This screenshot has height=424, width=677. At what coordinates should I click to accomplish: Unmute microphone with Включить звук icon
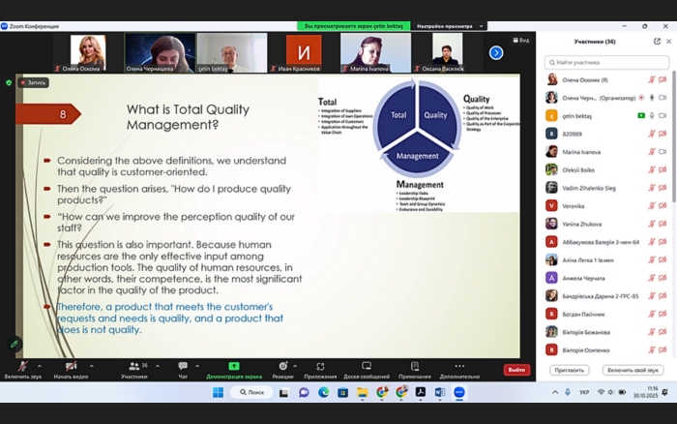point(21,367)
